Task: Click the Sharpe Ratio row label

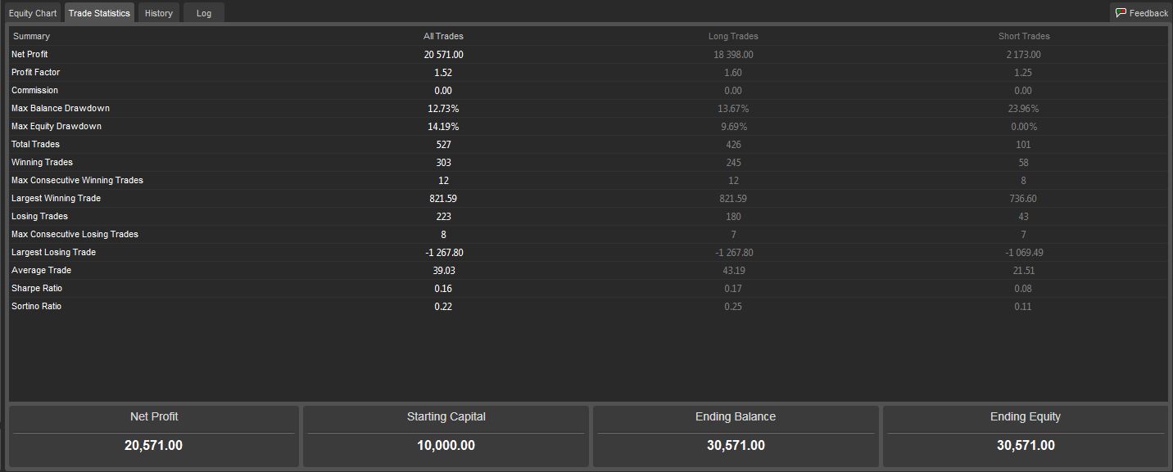Action: (x=37, y=288)
